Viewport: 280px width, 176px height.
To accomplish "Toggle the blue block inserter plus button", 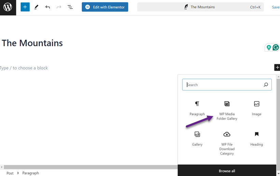I will 25,7.
